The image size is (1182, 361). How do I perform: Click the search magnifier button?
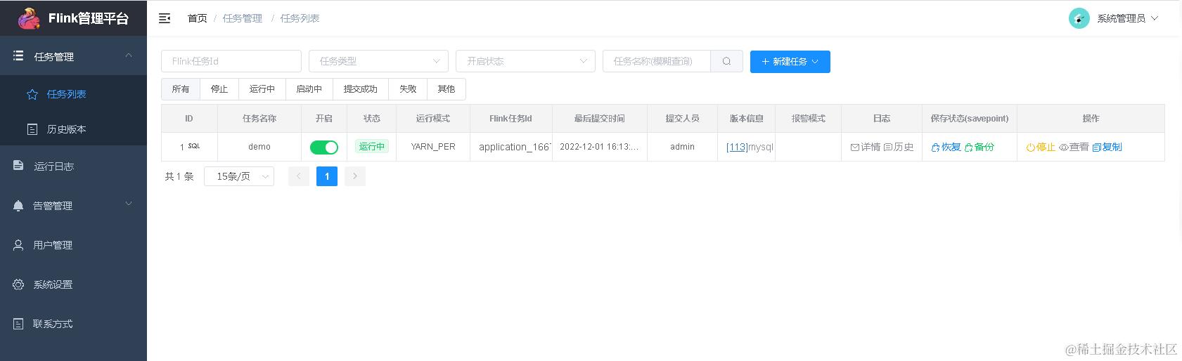point(726,61)
